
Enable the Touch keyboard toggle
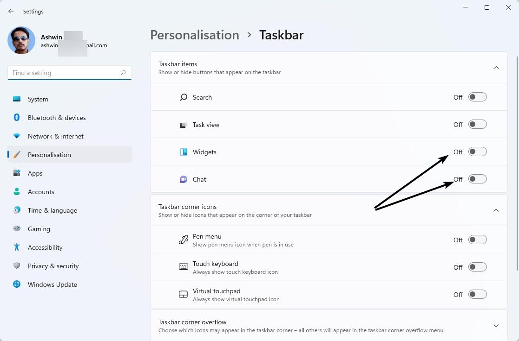click(x=477, y=267)
